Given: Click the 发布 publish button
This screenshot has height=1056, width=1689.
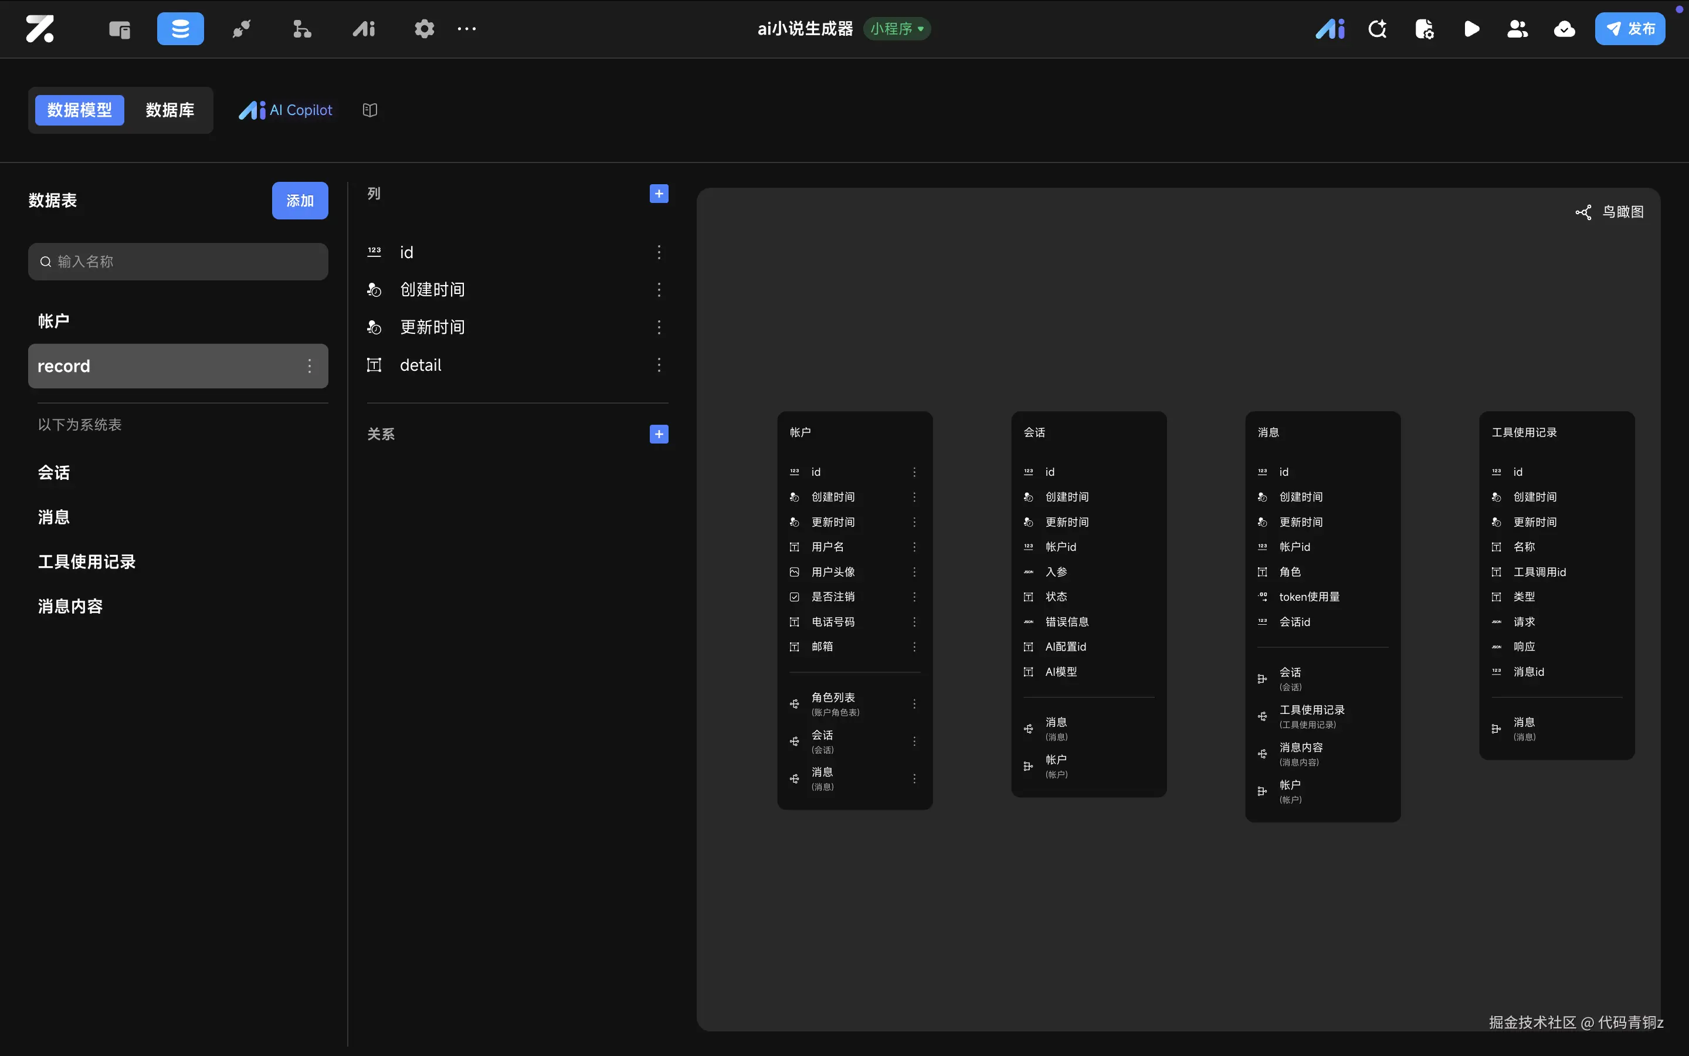Looking at the screenshot, I should coord(1629,29).
